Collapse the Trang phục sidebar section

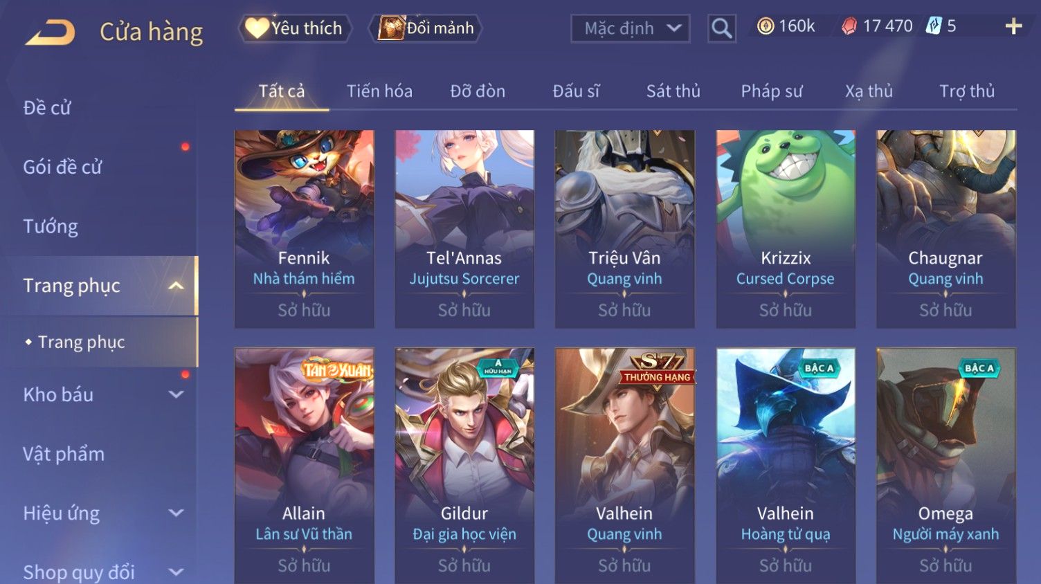pyautogui.click(x=176, y=285)
